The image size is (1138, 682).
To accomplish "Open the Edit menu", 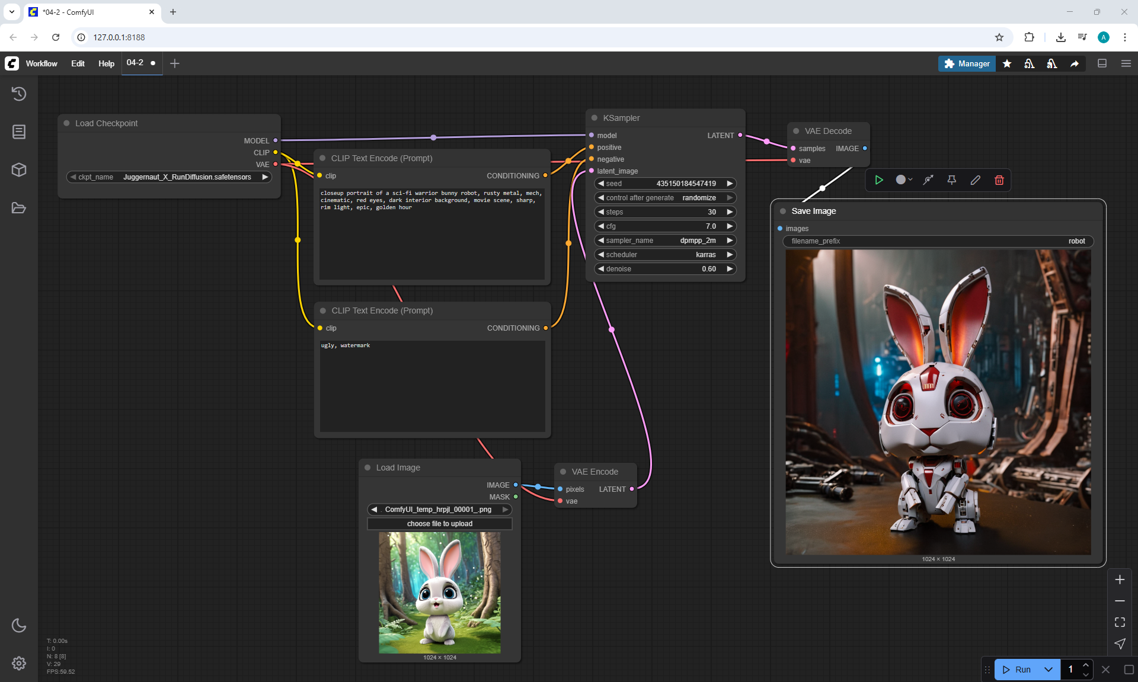I will click(x=78, y=63).
